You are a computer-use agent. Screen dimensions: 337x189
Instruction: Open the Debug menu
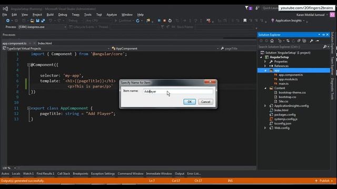coord(63,15)
